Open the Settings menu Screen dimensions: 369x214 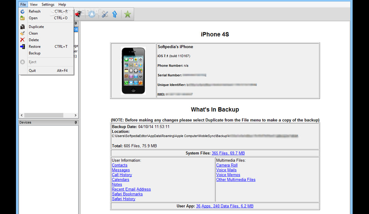click(x=48, y=5)
